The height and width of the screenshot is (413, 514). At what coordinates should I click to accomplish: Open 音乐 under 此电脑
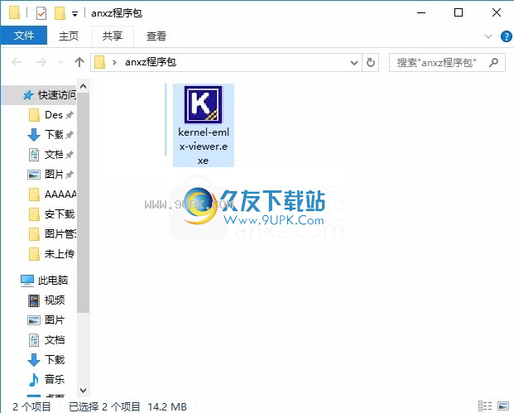pos(46,380)
